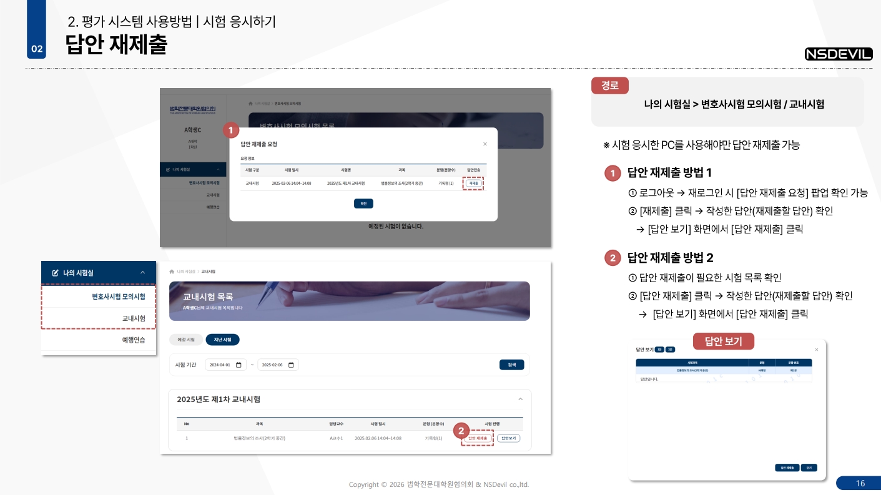Image resolution: width=881 pixels, height=495 pixels.
Task: Open 변호사시험 모의시험 in sidebar
Action: (118, 297)
